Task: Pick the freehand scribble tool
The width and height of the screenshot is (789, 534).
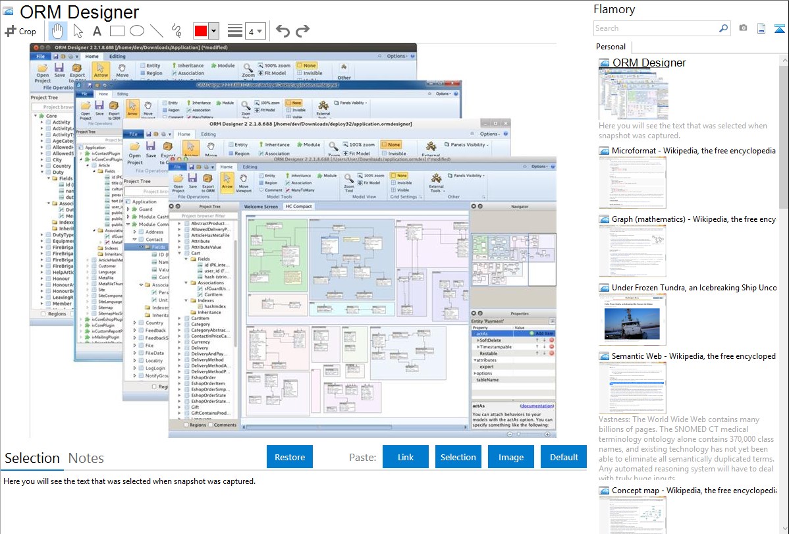Action: [177, 31]
